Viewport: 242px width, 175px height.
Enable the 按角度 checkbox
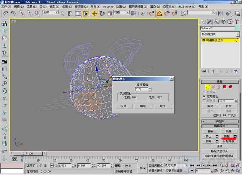click(x=204, y=101)
